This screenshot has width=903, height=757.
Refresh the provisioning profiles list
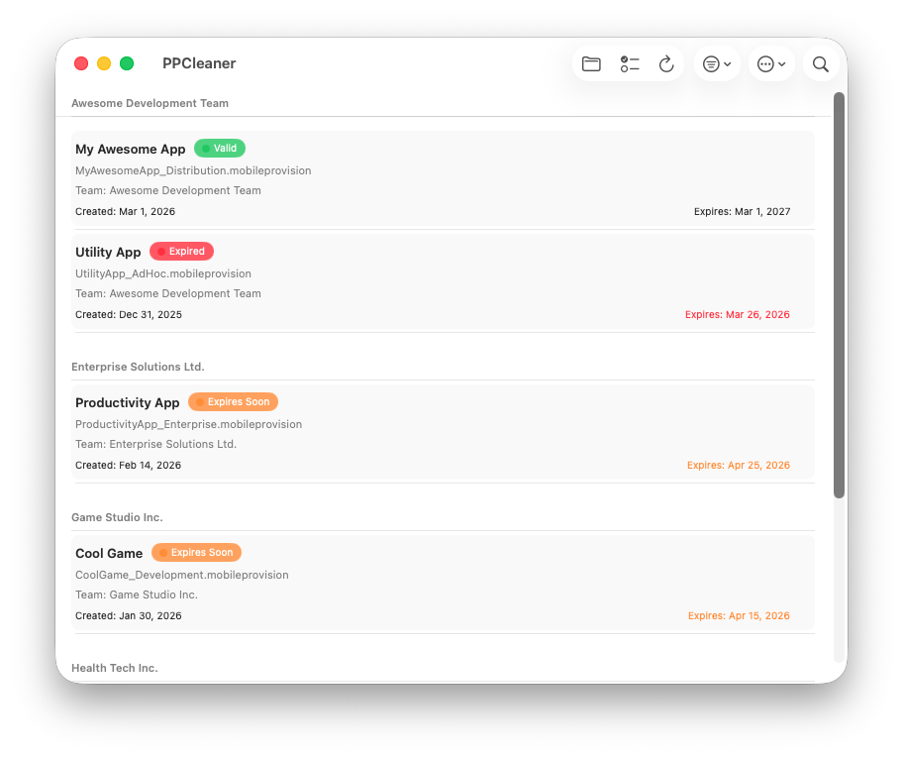pos(666,64)
